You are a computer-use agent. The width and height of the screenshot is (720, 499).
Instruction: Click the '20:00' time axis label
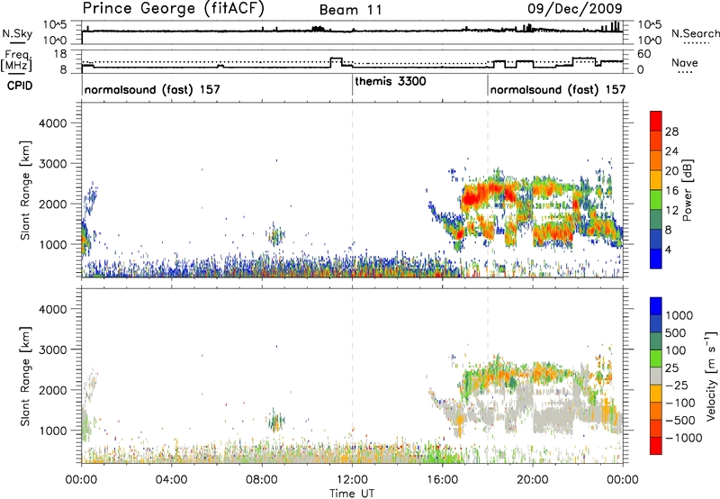pos(532,479)
